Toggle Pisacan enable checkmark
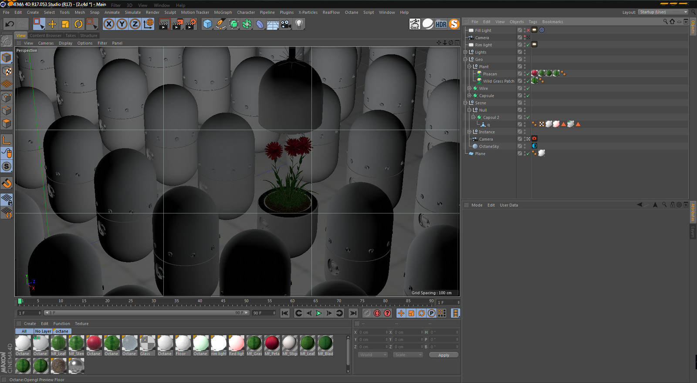This screenshot has width=697, height=383. (528, 74)
